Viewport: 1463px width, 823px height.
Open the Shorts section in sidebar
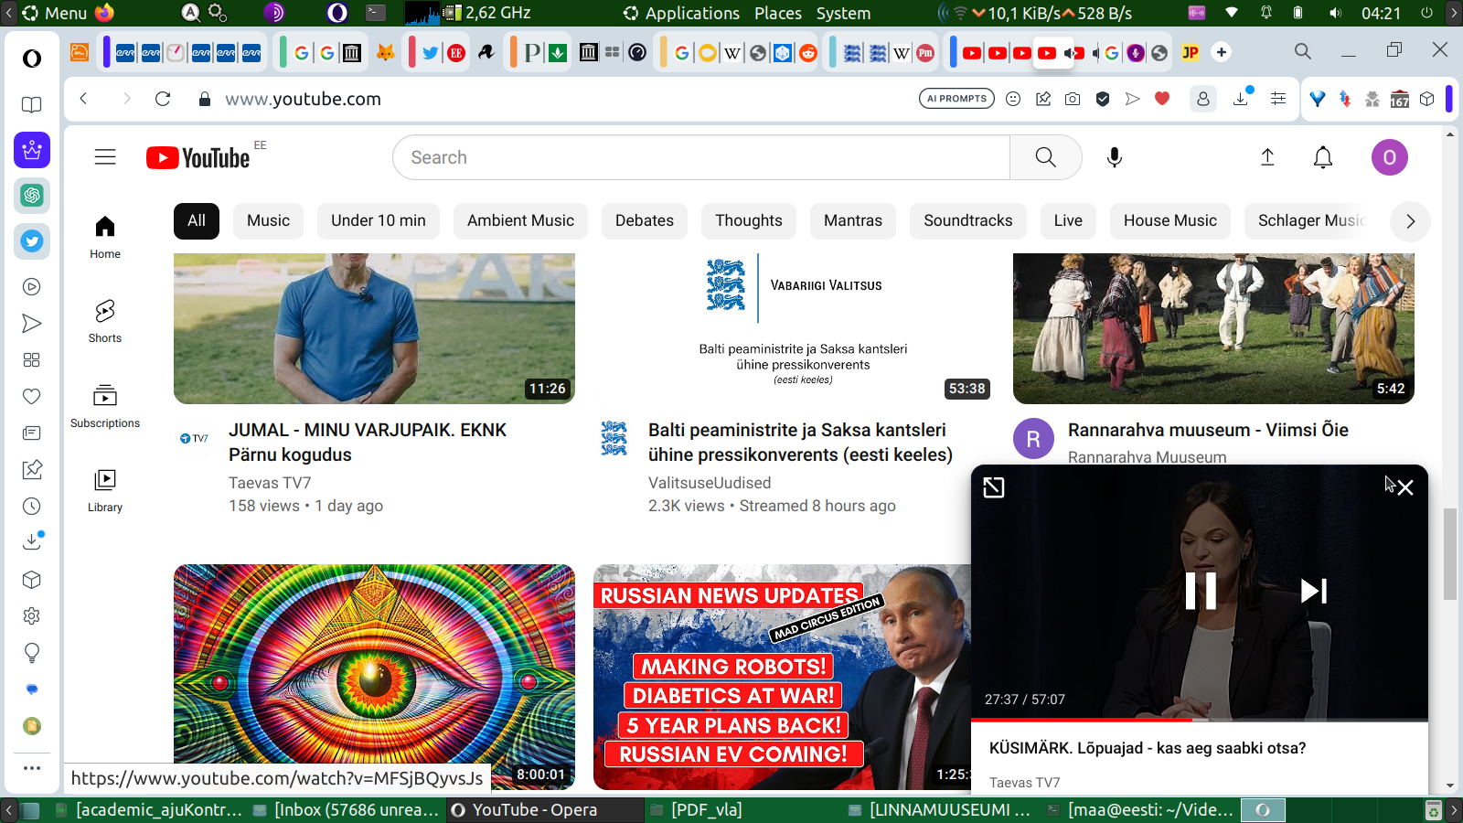coord(105,321)
